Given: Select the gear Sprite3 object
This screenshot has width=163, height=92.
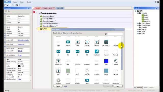Looking at the screenshot, I should [x=58, y=80].
